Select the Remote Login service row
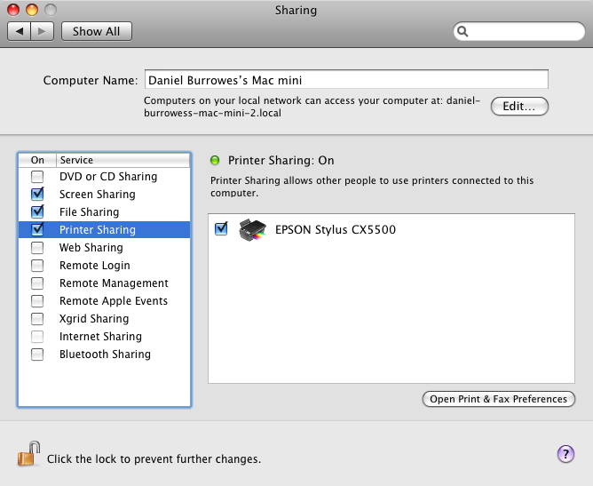 coord(105,266)
